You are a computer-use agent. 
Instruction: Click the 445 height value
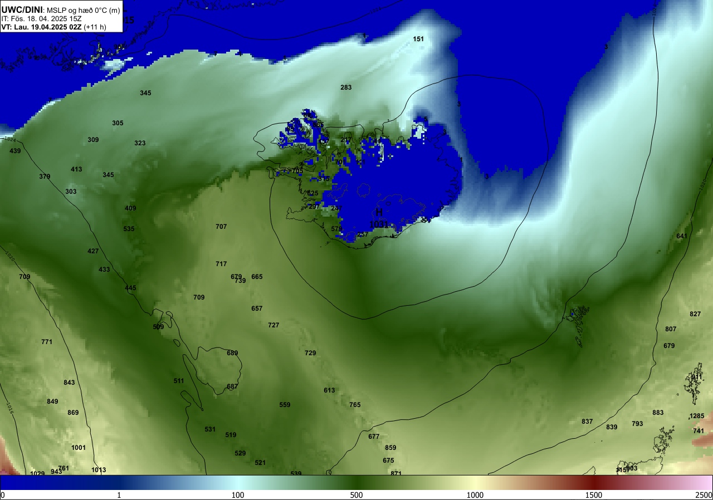(130, 288)
